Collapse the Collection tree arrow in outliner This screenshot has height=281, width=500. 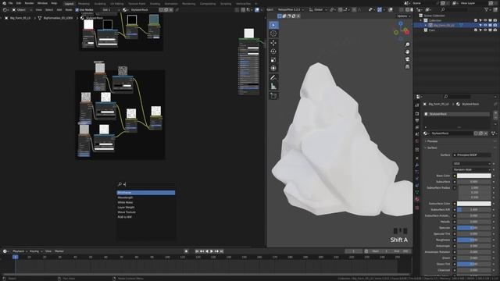pyautogui.click(x=420, y=20)
